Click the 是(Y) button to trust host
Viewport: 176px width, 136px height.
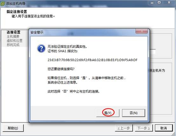click(x=108, y=113)
